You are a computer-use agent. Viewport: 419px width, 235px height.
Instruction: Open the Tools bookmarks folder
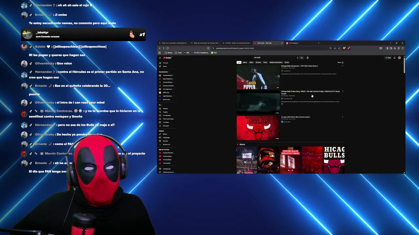click(x=178, y=53)
